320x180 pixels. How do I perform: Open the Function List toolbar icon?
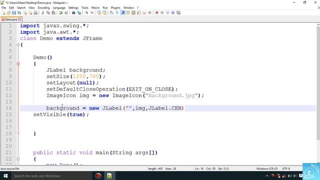coord(138,12)
